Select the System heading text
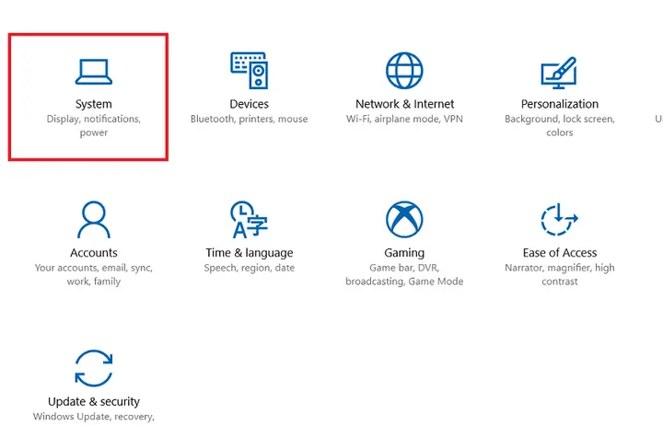 point(93,104)
